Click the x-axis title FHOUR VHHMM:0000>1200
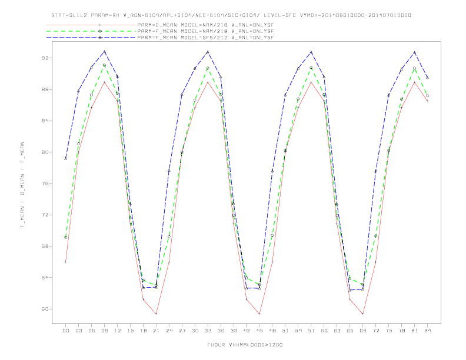Screen dimensions: 466x360 (245, 345)
